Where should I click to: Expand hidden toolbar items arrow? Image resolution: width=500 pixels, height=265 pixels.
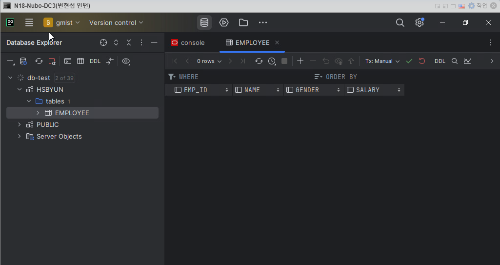tap(492, 61)
